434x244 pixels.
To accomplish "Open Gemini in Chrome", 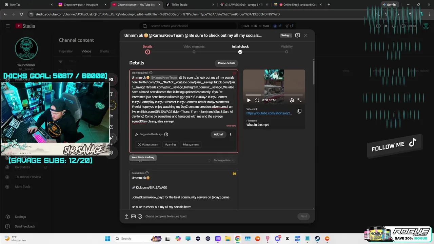I will coord(389,5).
